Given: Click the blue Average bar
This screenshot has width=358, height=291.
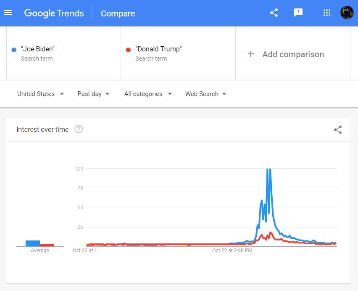Looking at the screenshot, I should pos(33,243).
